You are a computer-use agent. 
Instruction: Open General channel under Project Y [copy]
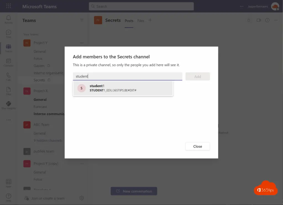click(x=40, y=172)
